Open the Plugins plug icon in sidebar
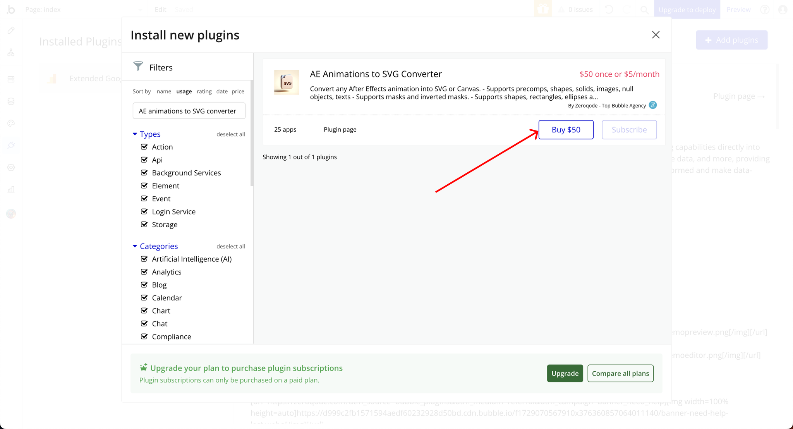793x429 pixels. (x=11, y=146)
